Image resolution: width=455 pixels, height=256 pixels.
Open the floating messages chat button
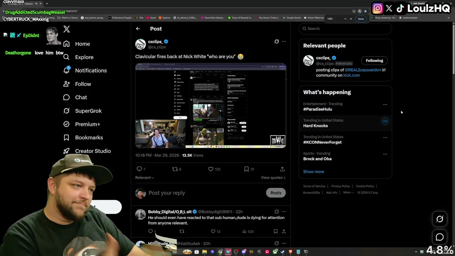point(440,237)
